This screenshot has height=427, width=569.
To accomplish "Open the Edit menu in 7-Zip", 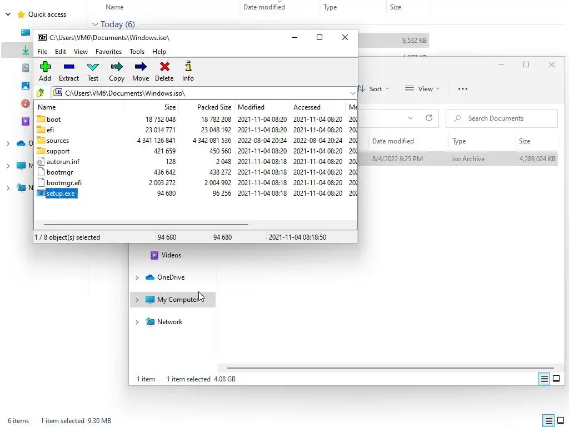I will 60,52.
